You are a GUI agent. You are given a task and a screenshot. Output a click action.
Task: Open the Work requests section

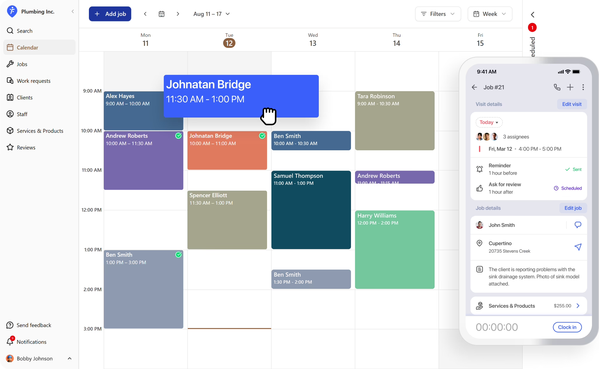tap(33, 81)
